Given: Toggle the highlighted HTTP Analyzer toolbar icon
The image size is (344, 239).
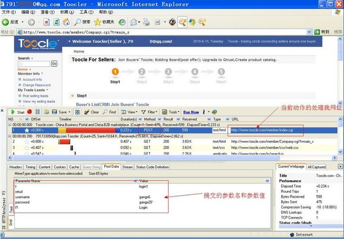Looking at the screenshot, I should [x=182, y=22].
